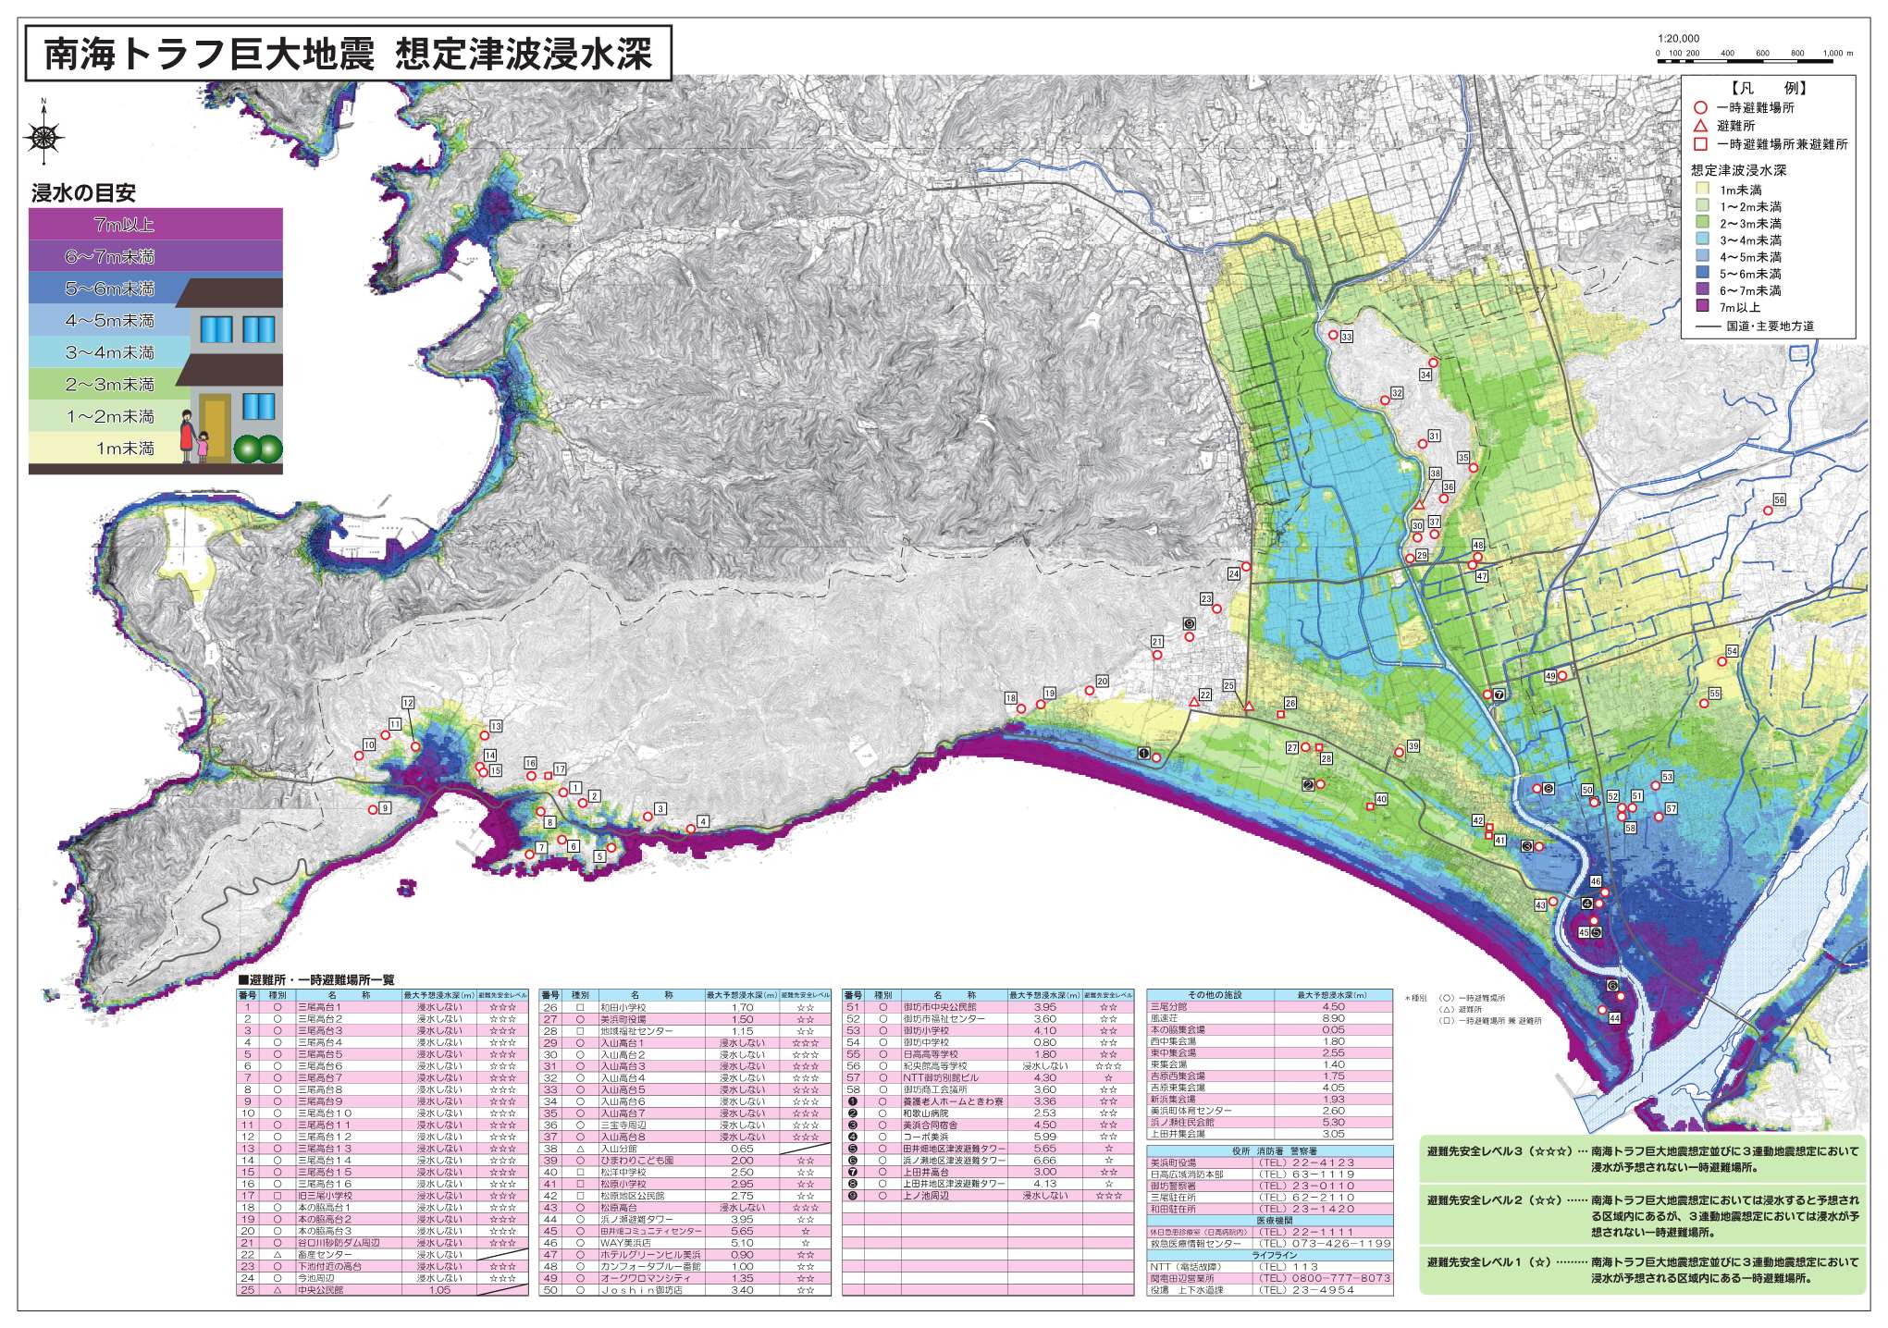Click the red square legend symbol for 一時避難場所兼避難所
The width and height of the screenshot is (1888, 1328).
tap(1699, 144)
